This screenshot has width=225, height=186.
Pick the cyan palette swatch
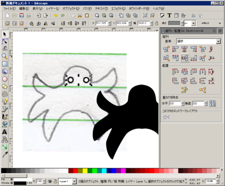(x=104, y=170)
